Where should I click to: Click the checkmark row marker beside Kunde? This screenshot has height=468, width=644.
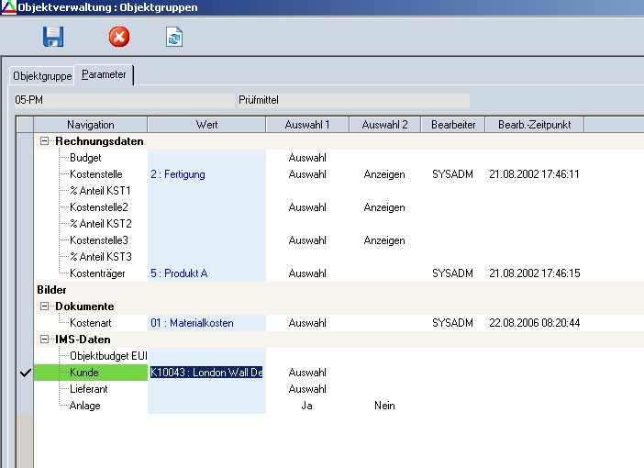pos(24,373)
